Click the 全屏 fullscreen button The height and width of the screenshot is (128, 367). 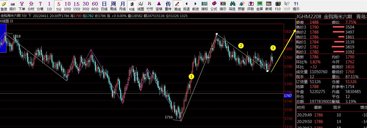[x=260, y=6]
